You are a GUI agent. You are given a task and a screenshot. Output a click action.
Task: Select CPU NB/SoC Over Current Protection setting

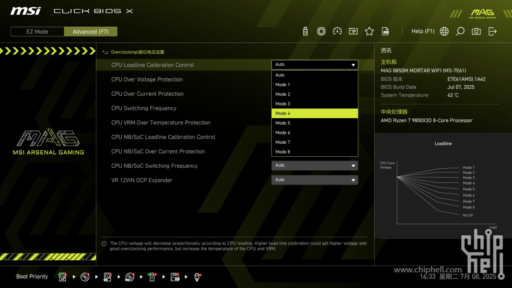[158, 151]
